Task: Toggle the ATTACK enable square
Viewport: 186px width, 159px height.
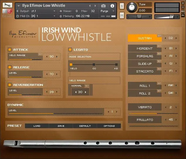Action: coord(10,50)
